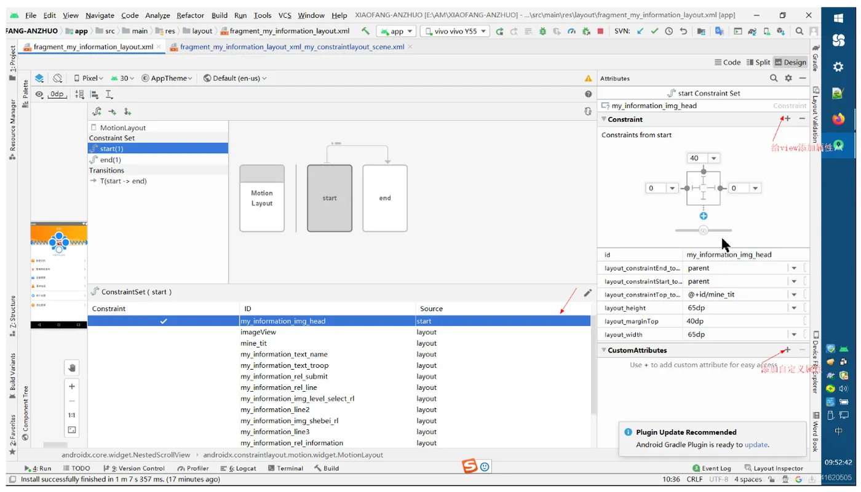Collapse the CustomAttributes section
This screenshot has width=861, height=492.
[604, 350]
